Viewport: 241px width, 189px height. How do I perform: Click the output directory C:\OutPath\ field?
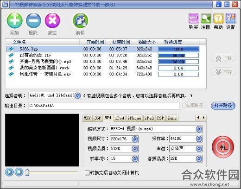click(104, 106)
